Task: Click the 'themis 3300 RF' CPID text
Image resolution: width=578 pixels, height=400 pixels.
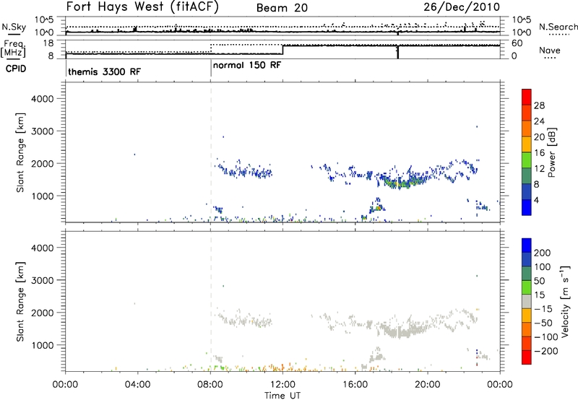Action: (104, 71)
